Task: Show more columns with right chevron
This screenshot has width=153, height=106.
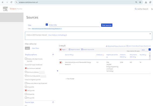Action: point(150,56)
